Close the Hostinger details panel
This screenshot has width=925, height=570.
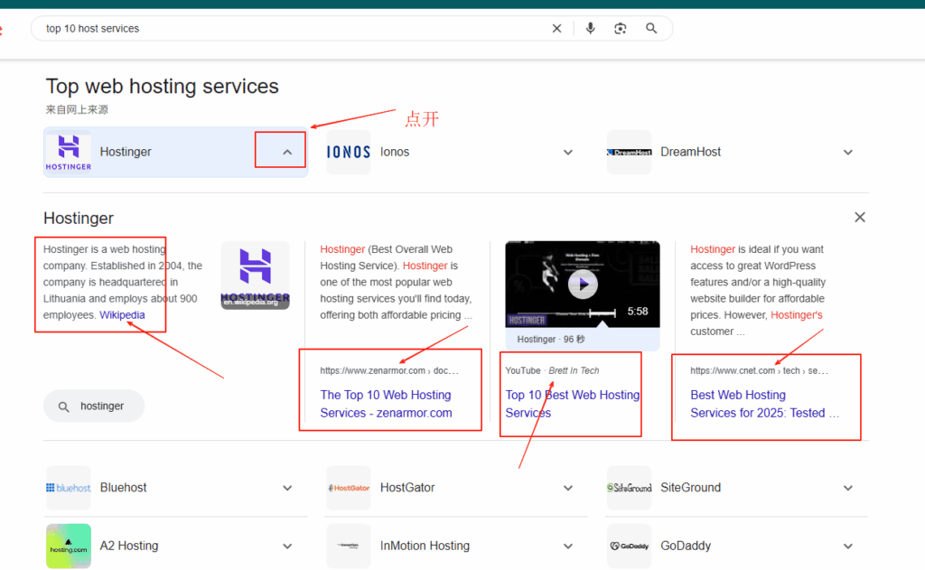point(859,218)
